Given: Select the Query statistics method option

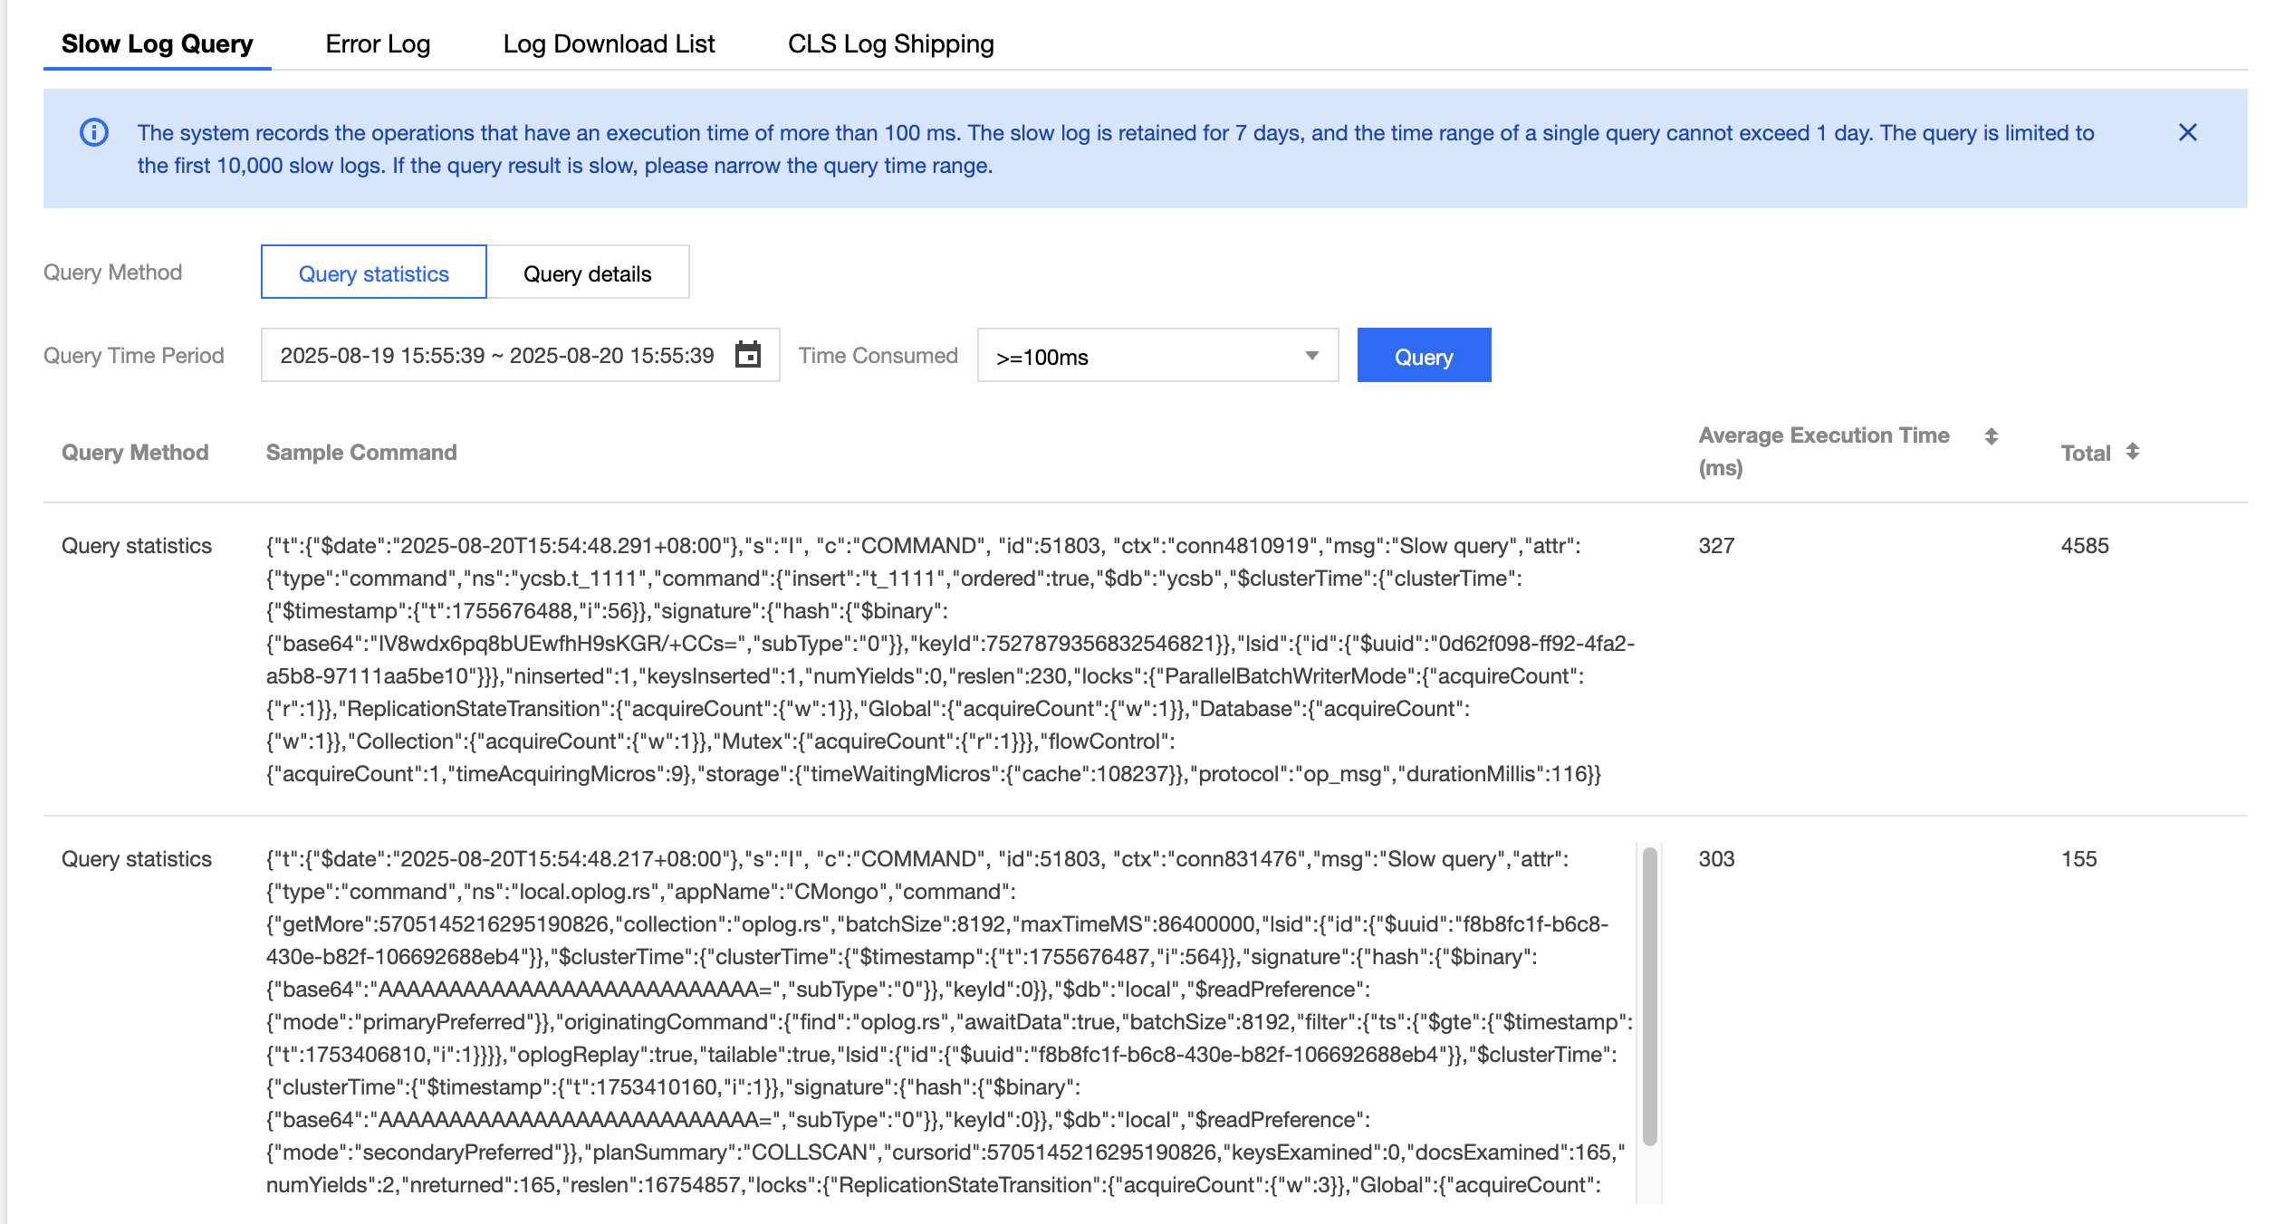Looking at the screenshot, I should (x=373, y=273).
